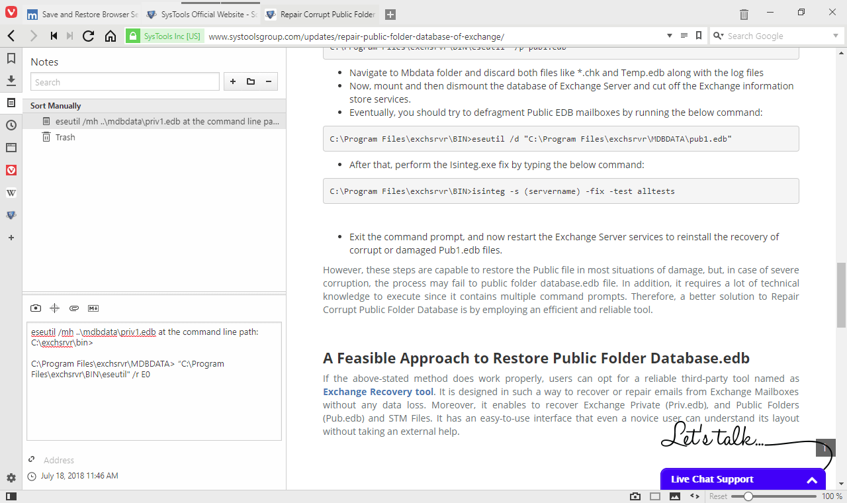Open the Downloads panel
This screenshot has width=847, height=503.
pyautogui.click(x=11, y=80)
